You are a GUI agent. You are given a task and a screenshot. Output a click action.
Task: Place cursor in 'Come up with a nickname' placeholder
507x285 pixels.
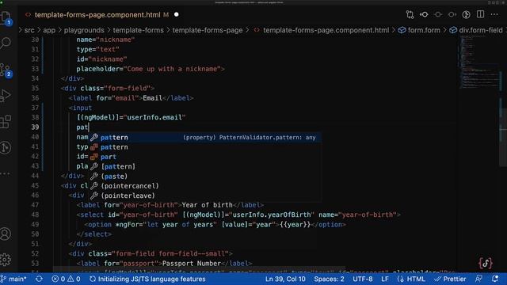[x=172, y=69]
